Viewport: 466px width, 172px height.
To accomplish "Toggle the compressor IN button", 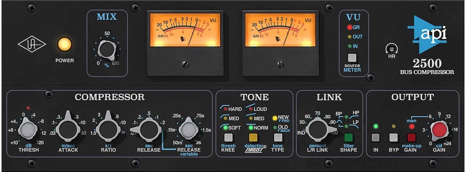I will tap(375, 138).
